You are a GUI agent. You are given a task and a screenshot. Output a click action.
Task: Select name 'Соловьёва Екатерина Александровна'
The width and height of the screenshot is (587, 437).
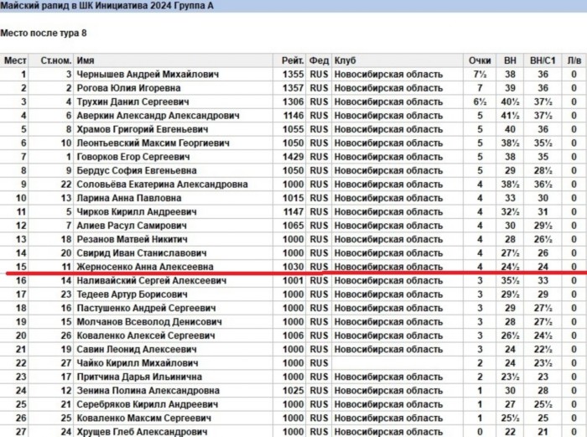[x=162, y=185]
